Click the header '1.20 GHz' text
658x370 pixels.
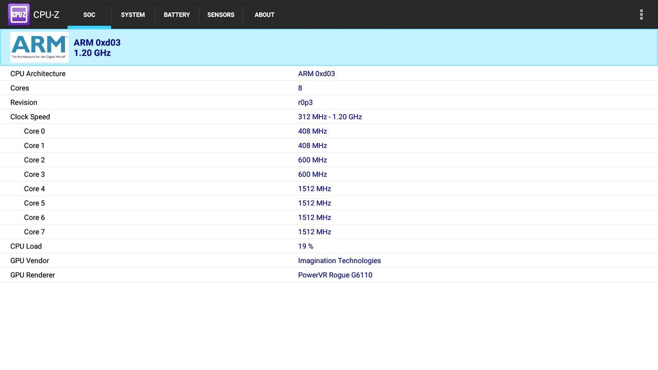point(93,53)
